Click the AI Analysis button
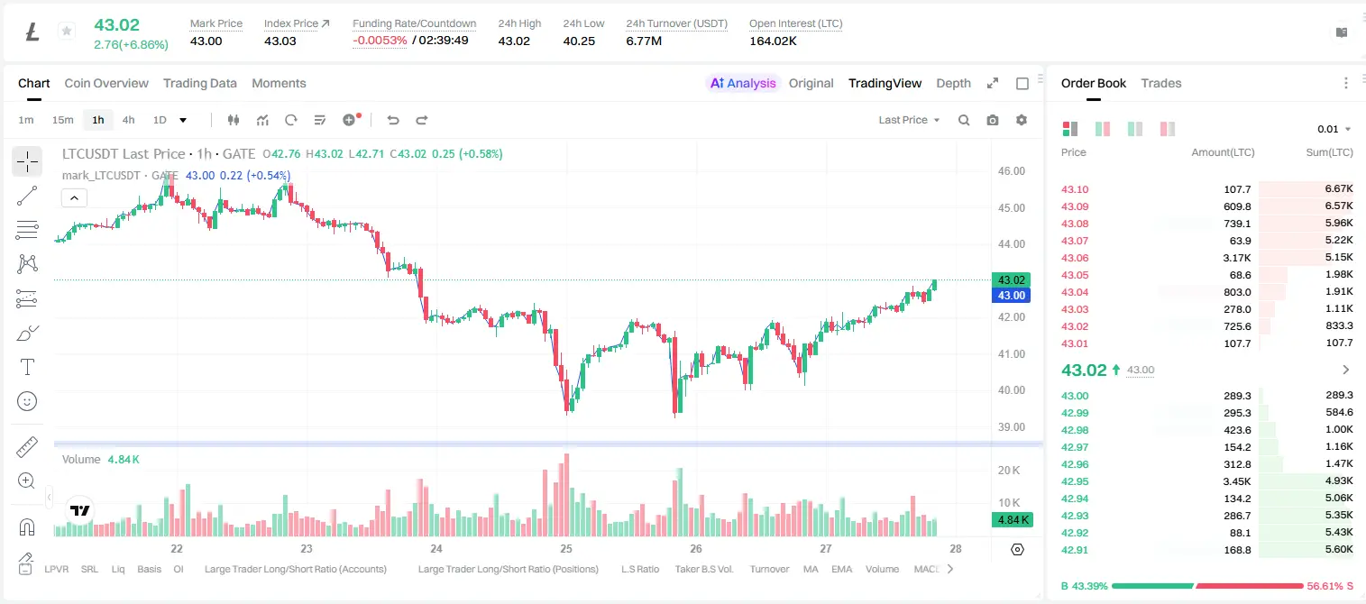This screenshot has width=1366, height=604. click(x=742, y=83)
